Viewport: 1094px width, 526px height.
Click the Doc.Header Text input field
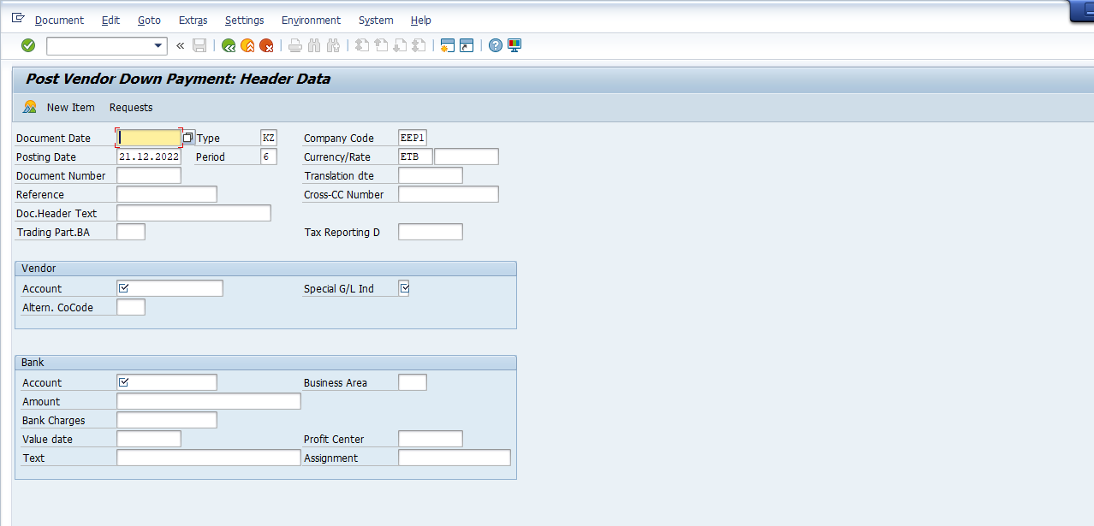(193, 213)
